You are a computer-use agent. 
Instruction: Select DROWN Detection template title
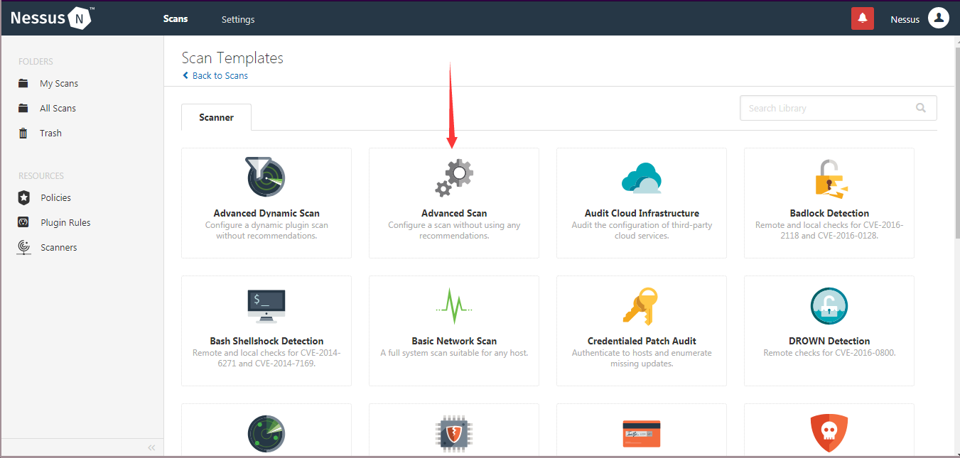point(829,341)
